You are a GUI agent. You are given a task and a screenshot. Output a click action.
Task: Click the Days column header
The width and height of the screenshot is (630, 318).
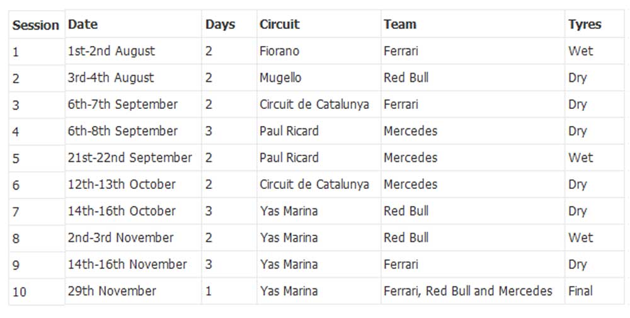click(x=220, y=25)
